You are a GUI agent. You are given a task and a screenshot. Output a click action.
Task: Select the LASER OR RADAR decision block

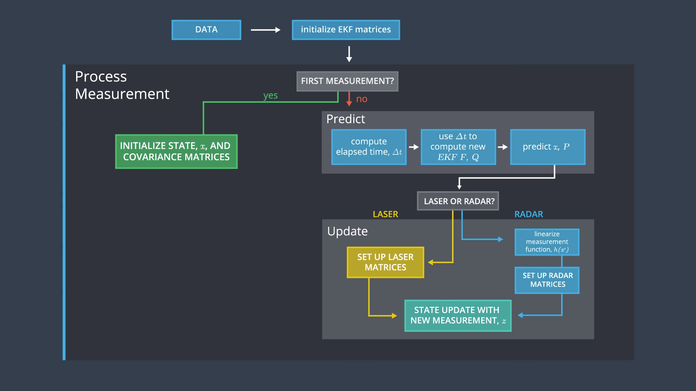click(458, 201)
